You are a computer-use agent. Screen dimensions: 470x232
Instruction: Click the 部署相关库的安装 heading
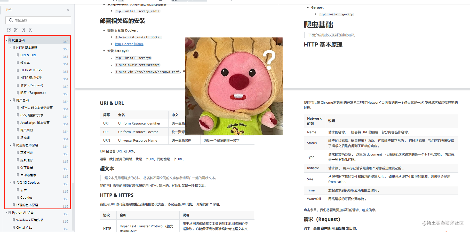coord(123,21)
